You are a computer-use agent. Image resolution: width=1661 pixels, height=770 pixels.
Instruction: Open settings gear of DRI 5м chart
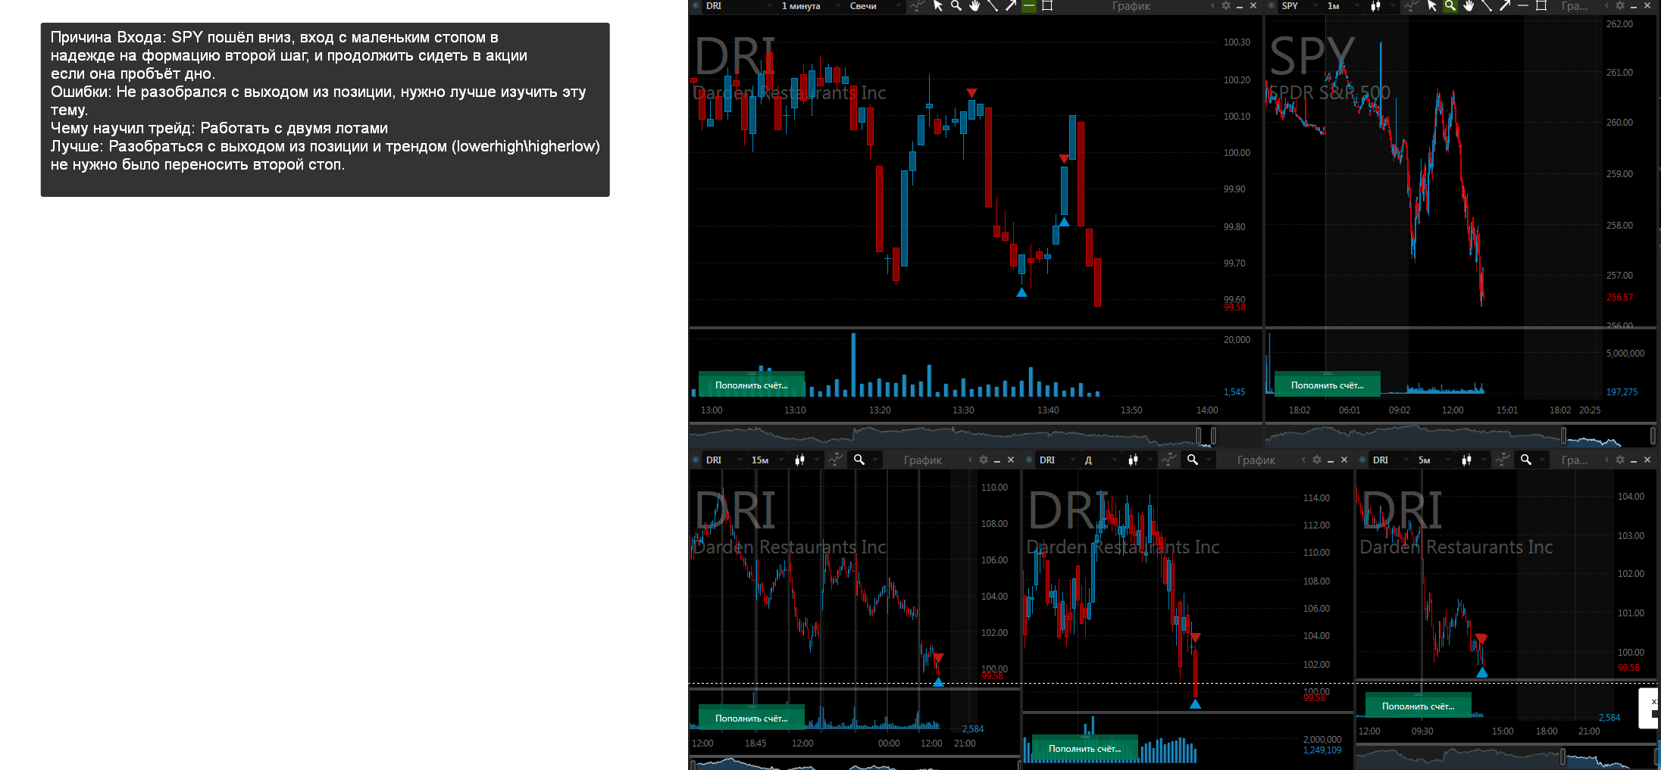(x=1619, y=460)
